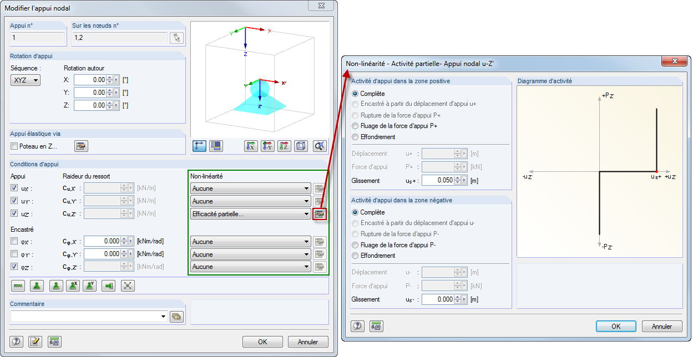Switch view along the Z axis
Viewport: 693px width, 357px height.
tap(284, 145)
